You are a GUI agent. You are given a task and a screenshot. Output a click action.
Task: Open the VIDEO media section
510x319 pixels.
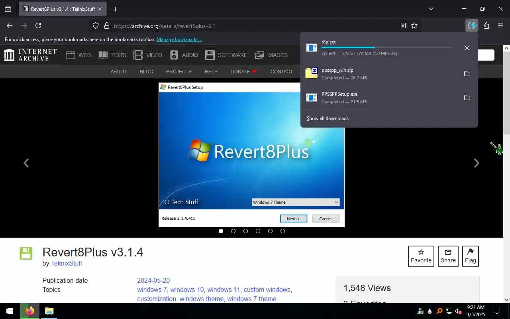(x=147, y=55)
